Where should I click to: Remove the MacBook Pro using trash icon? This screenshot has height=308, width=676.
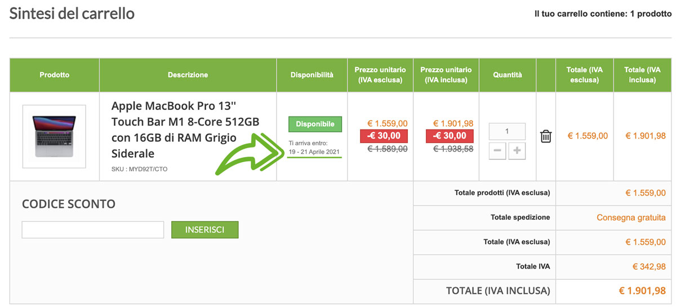pyautogui.click(x=545, y=136)
